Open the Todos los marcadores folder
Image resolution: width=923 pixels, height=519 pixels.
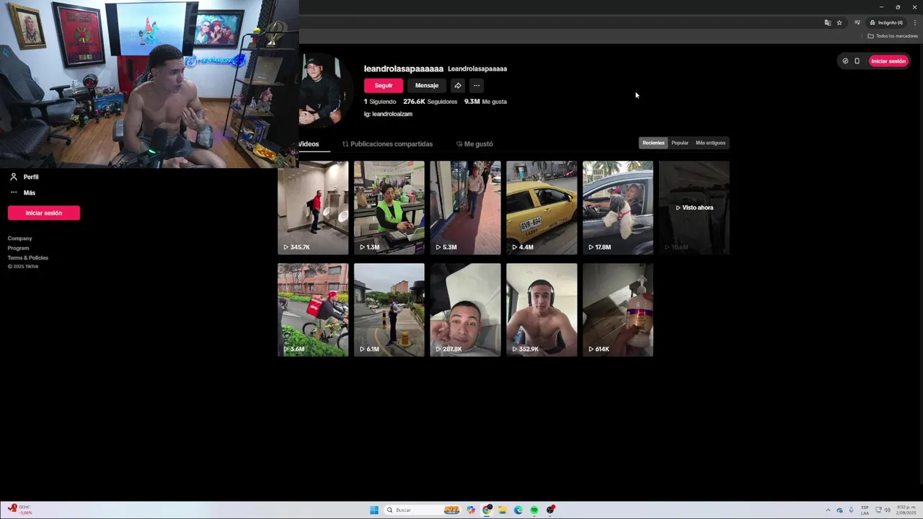point(893,36)
